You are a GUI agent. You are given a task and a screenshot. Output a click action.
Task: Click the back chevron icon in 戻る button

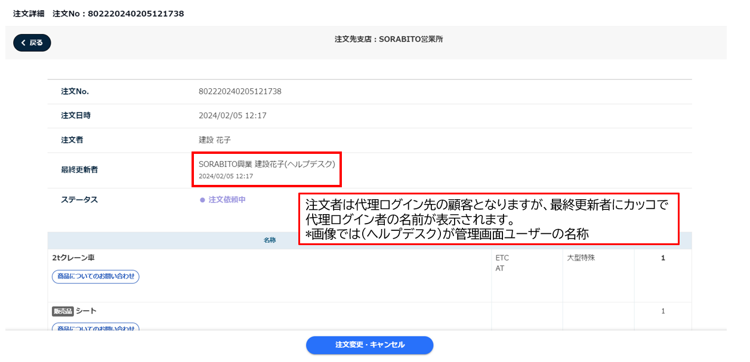(23, 43)
